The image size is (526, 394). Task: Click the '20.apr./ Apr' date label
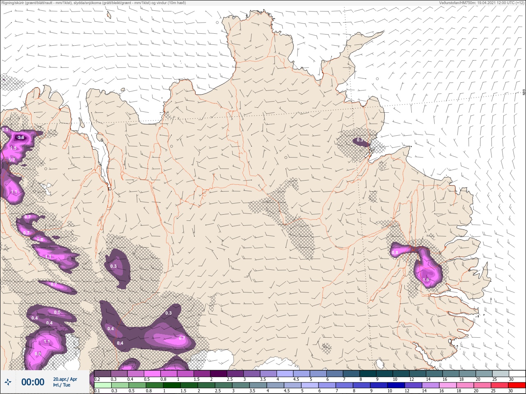pyautogui.click(x=65, y=379)
